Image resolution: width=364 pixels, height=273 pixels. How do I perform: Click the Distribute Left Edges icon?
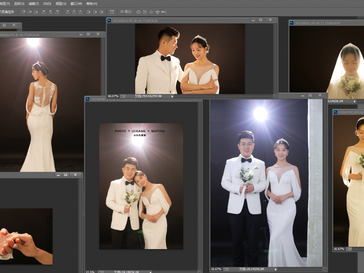point(89,12)
